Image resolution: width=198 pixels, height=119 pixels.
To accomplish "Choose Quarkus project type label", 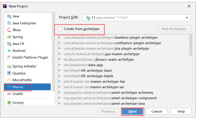I will click(19, 73).
